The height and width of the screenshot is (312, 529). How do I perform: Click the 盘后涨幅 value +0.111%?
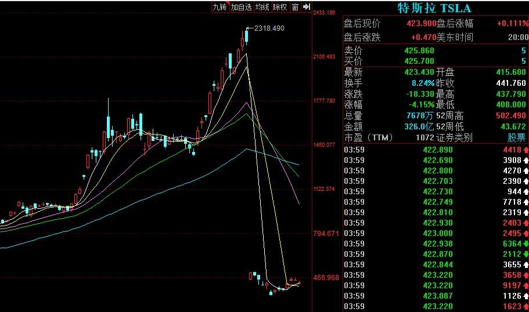(513, 23)
